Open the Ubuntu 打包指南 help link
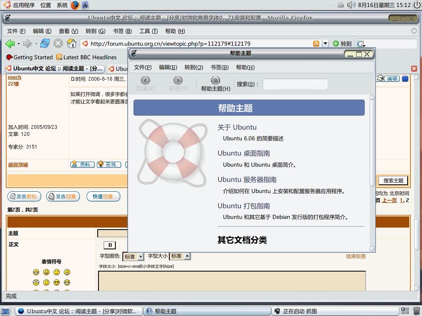Viewport: 422px width, 316px height. coord(244,206)
